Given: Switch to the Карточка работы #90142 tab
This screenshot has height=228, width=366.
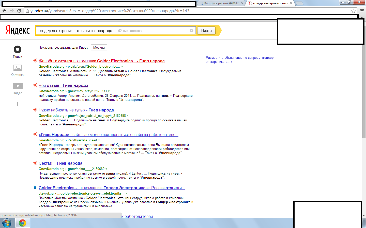Looking at the screenshot, I should coord(221,3).
